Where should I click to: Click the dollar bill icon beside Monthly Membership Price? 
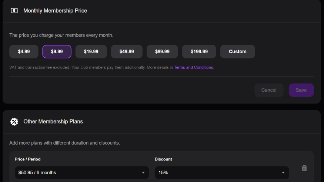(x=14, y=11)
